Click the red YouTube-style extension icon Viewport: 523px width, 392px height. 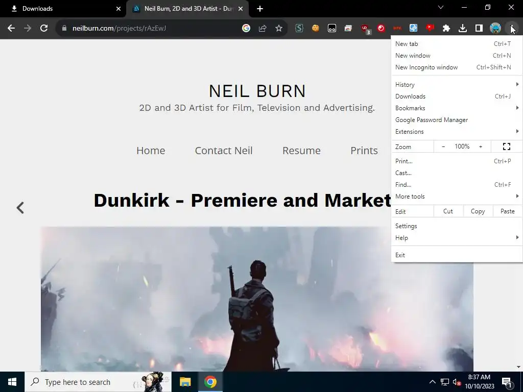(430, 29)
